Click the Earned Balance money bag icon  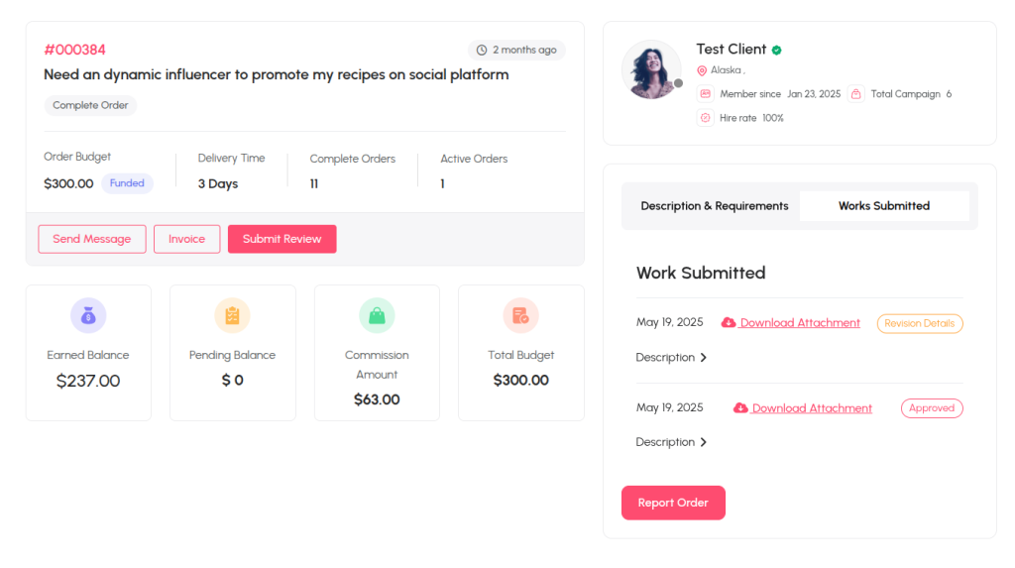88,315
